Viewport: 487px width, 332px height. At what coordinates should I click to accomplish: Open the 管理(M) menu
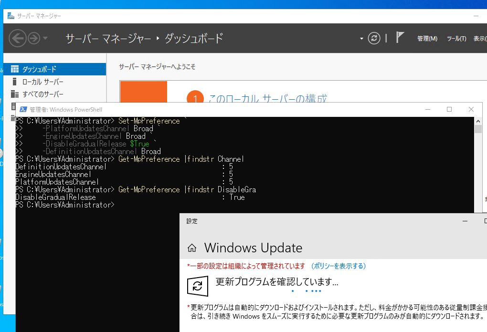pyautogui.click(x=428, y=38)
